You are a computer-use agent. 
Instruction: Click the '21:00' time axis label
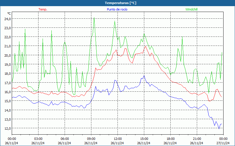(x=197, y=139)
